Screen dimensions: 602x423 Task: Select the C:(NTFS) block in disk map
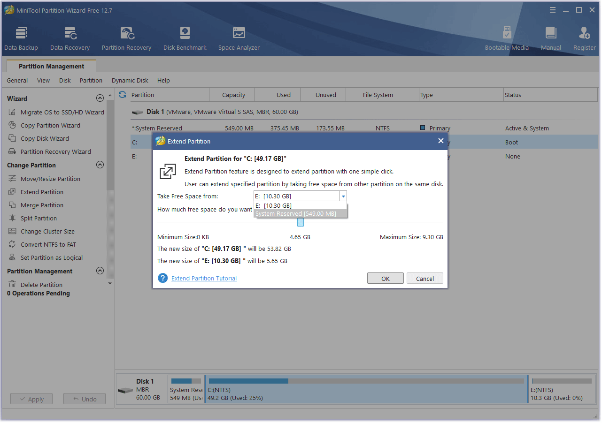(366, 389)
